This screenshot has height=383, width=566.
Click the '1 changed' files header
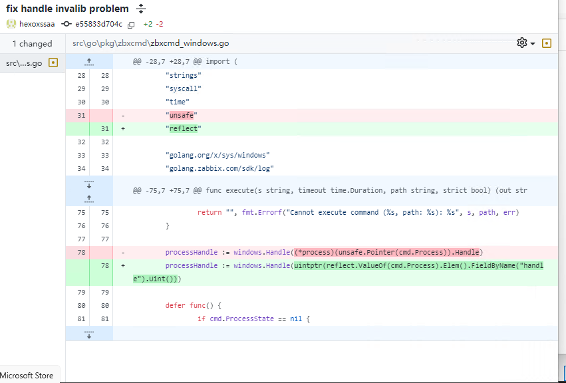(x=32, y=43)
